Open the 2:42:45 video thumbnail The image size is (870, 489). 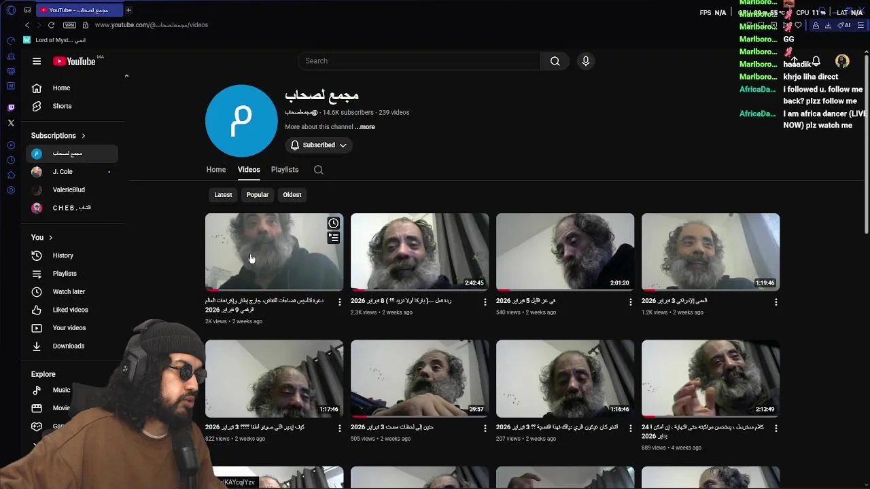[419, 252]
